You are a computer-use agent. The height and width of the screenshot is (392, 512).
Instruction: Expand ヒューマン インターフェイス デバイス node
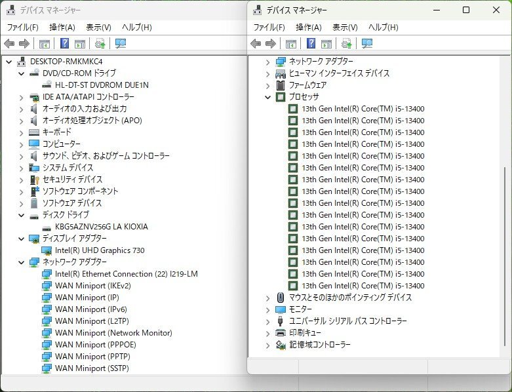pyautogui.click(x=268, y=74)
